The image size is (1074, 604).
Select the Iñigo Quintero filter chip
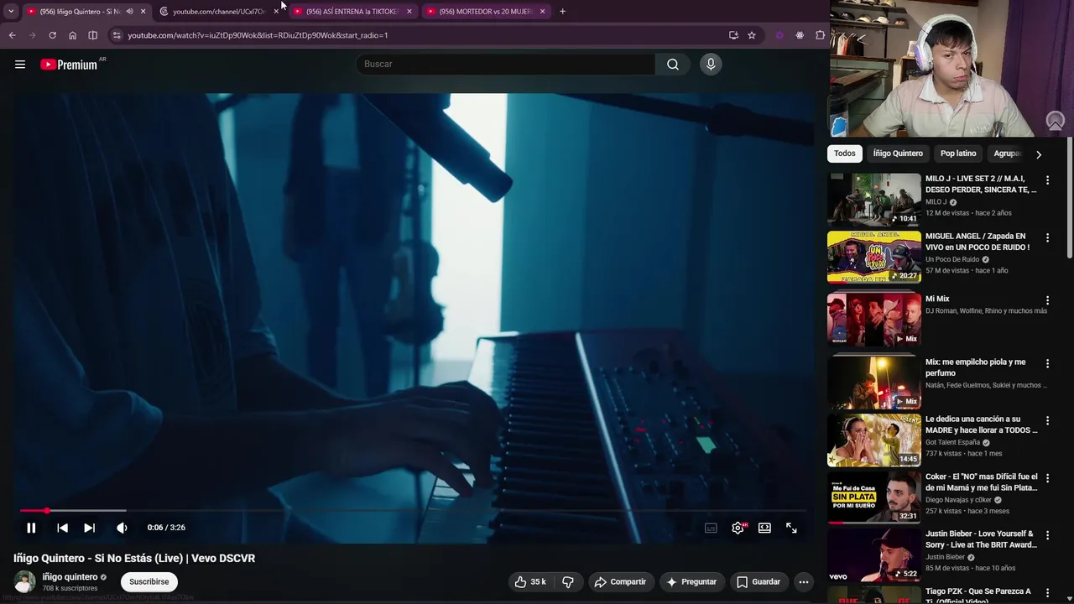pyautogui.click(x=898, y=154)
